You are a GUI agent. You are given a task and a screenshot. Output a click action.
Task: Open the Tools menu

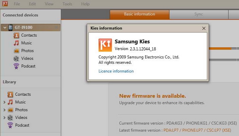(x=67, y=4)
